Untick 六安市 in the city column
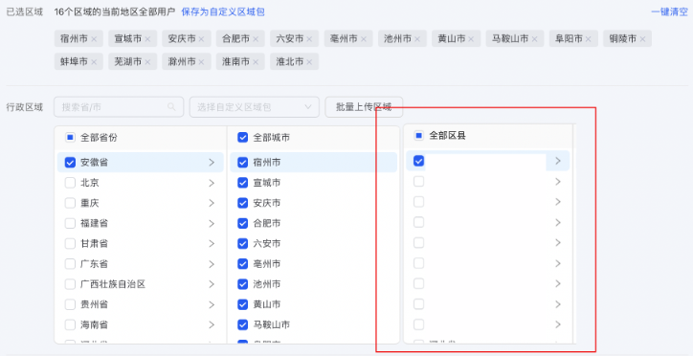The width and height of the screenshot is (693, 356). click(242, 244)
